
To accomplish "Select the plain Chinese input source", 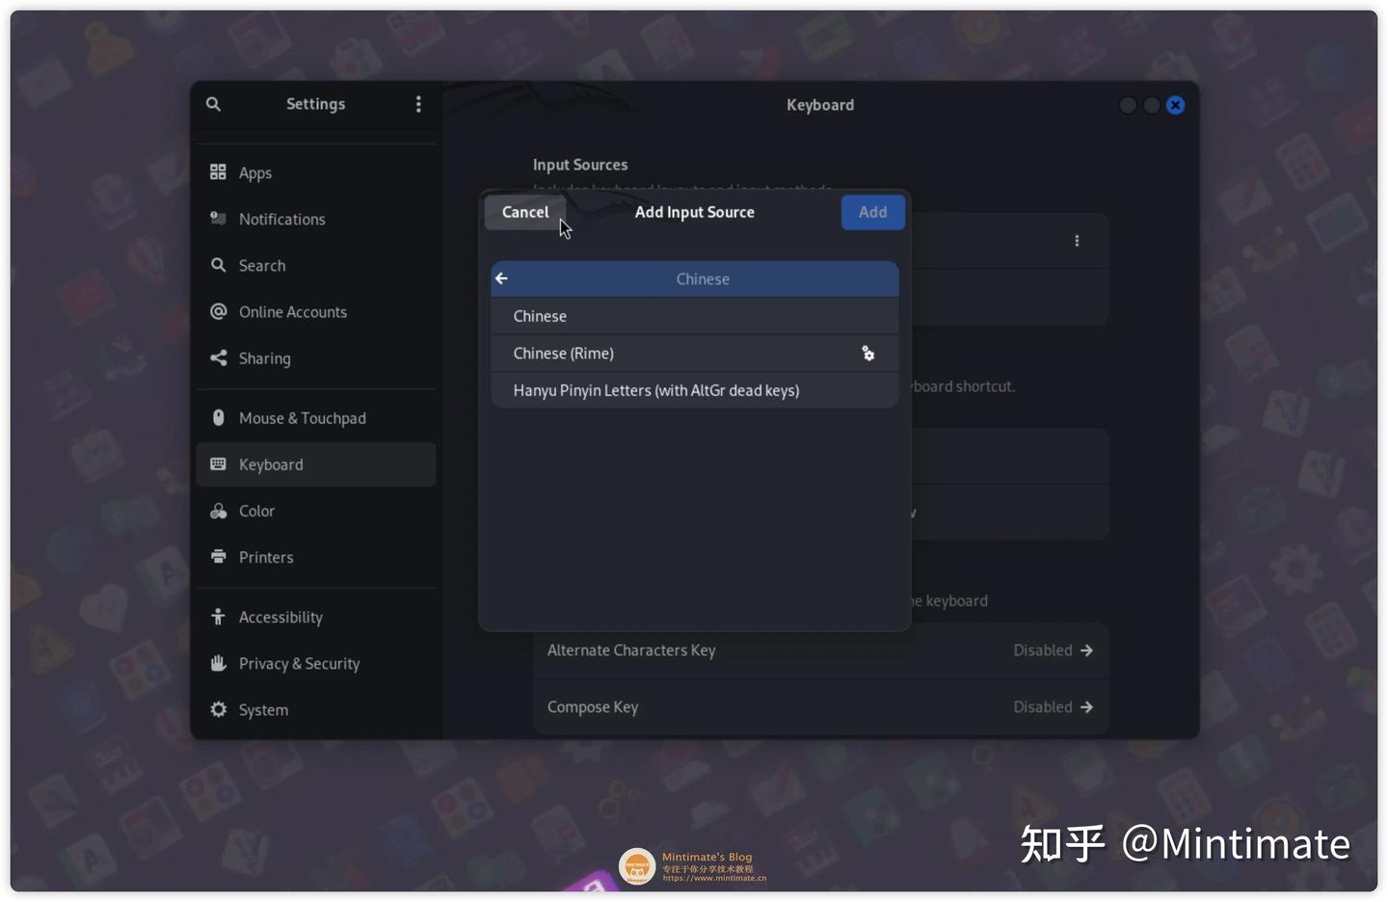I will tap(540, 316).
